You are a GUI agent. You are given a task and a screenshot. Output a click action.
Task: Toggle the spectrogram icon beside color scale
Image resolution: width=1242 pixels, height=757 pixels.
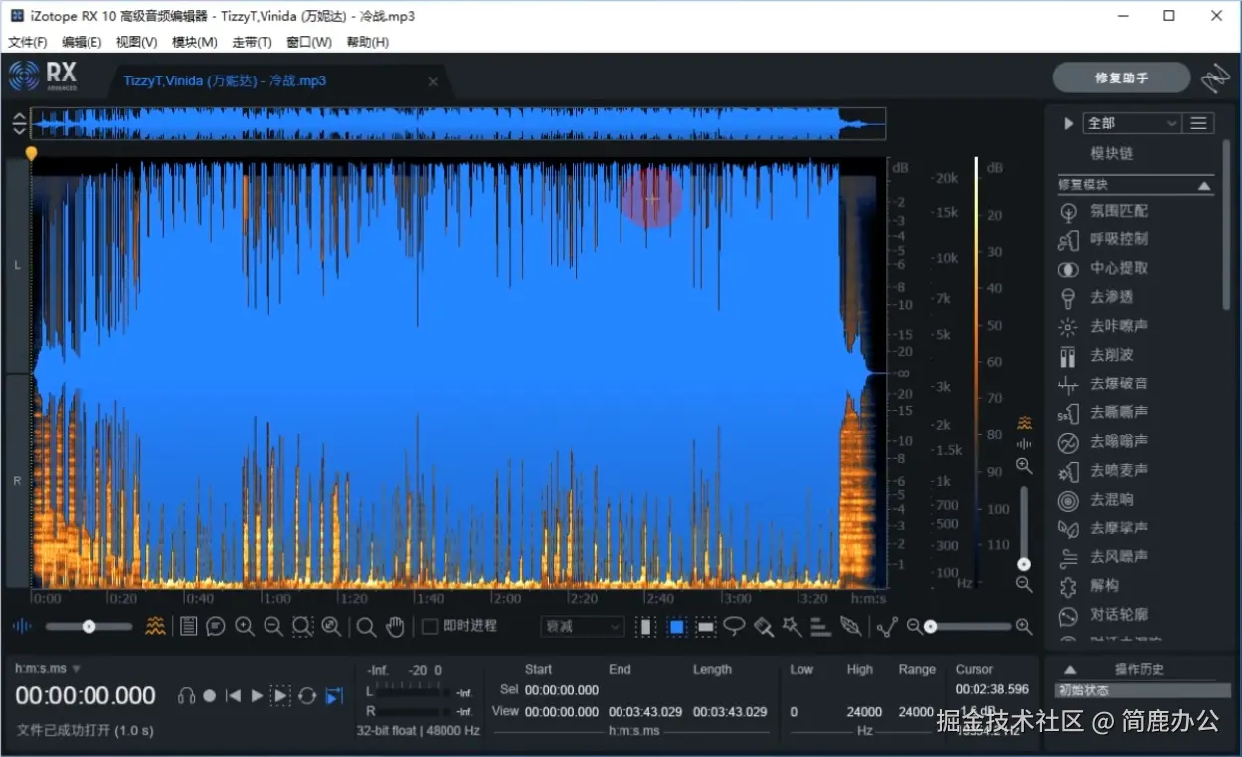click(x=1024, y=423)
